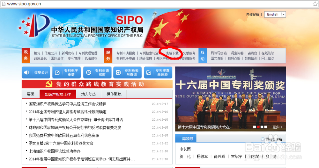The width and height of the screenshot is (319, 168).
Task: Open 咨询台 menu item
Action: [x=252, y=53]
